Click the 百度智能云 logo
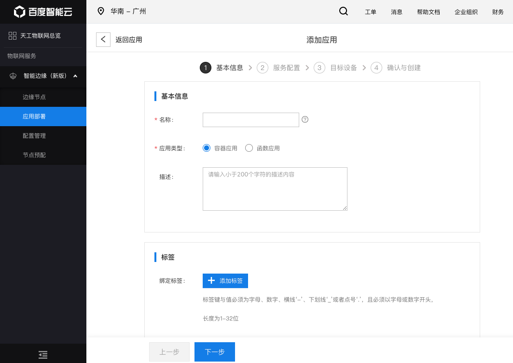The image size is (513, 363). 43,12
